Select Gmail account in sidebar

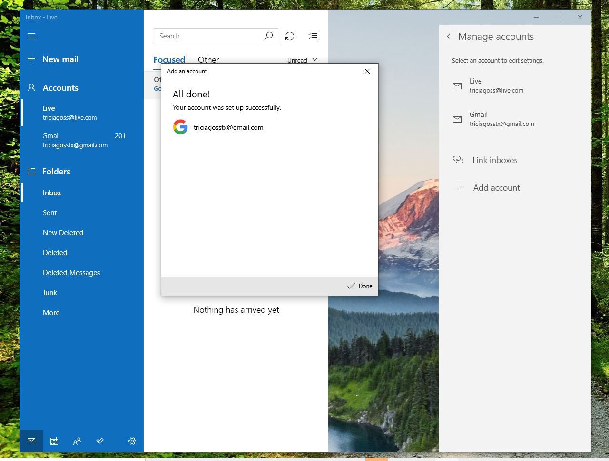pyautogui.click(x=82, y=140)
